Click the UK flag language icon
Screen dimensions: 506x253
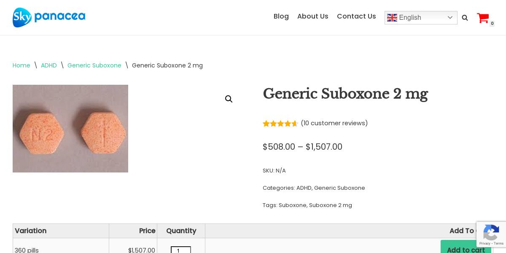point(392,18)
